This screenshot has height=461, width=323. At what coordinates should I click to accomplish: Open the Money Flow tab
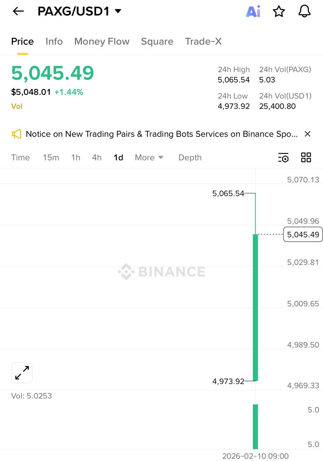pos(102,41)
